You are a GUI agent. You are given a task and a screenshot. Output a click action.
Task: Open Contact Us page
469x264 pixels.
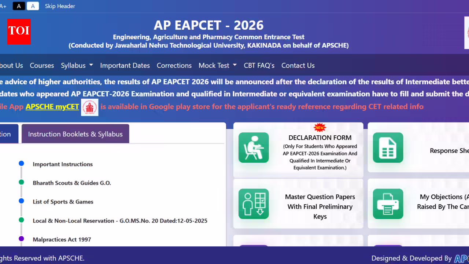pyautogui.click(x=298, y=65)
